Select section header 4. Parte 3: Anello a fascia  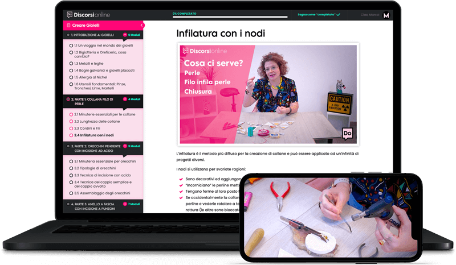tap(93, 206)
